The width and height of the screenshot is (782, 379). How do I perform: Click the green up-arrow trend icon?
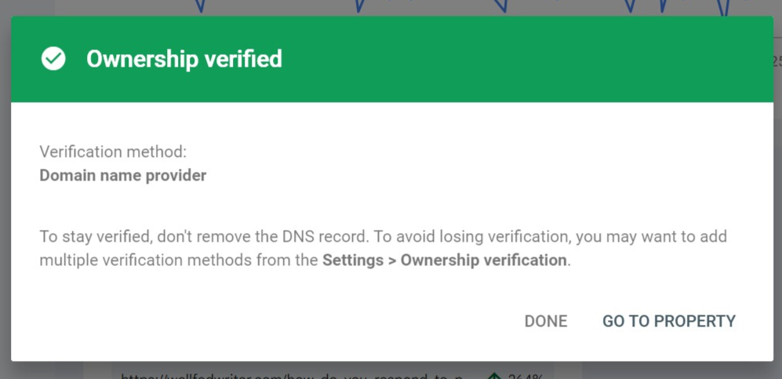(494, 375)
